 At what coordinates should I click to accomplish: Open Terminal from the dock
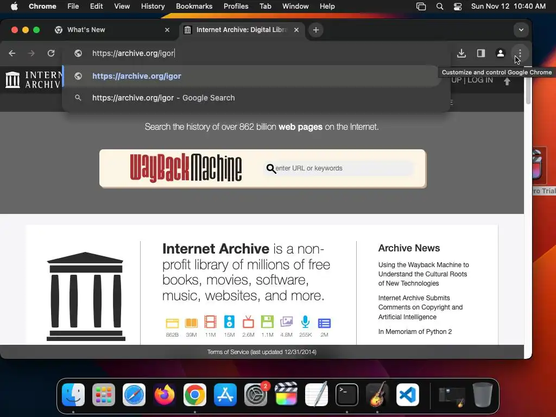(x=347, y=395)
